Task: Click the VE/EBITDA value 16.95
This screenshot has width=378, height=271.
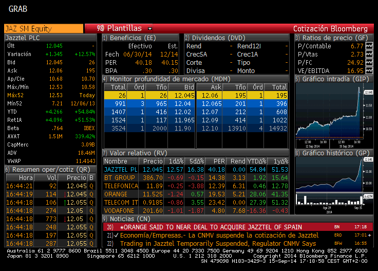Action: coord(355,70)
